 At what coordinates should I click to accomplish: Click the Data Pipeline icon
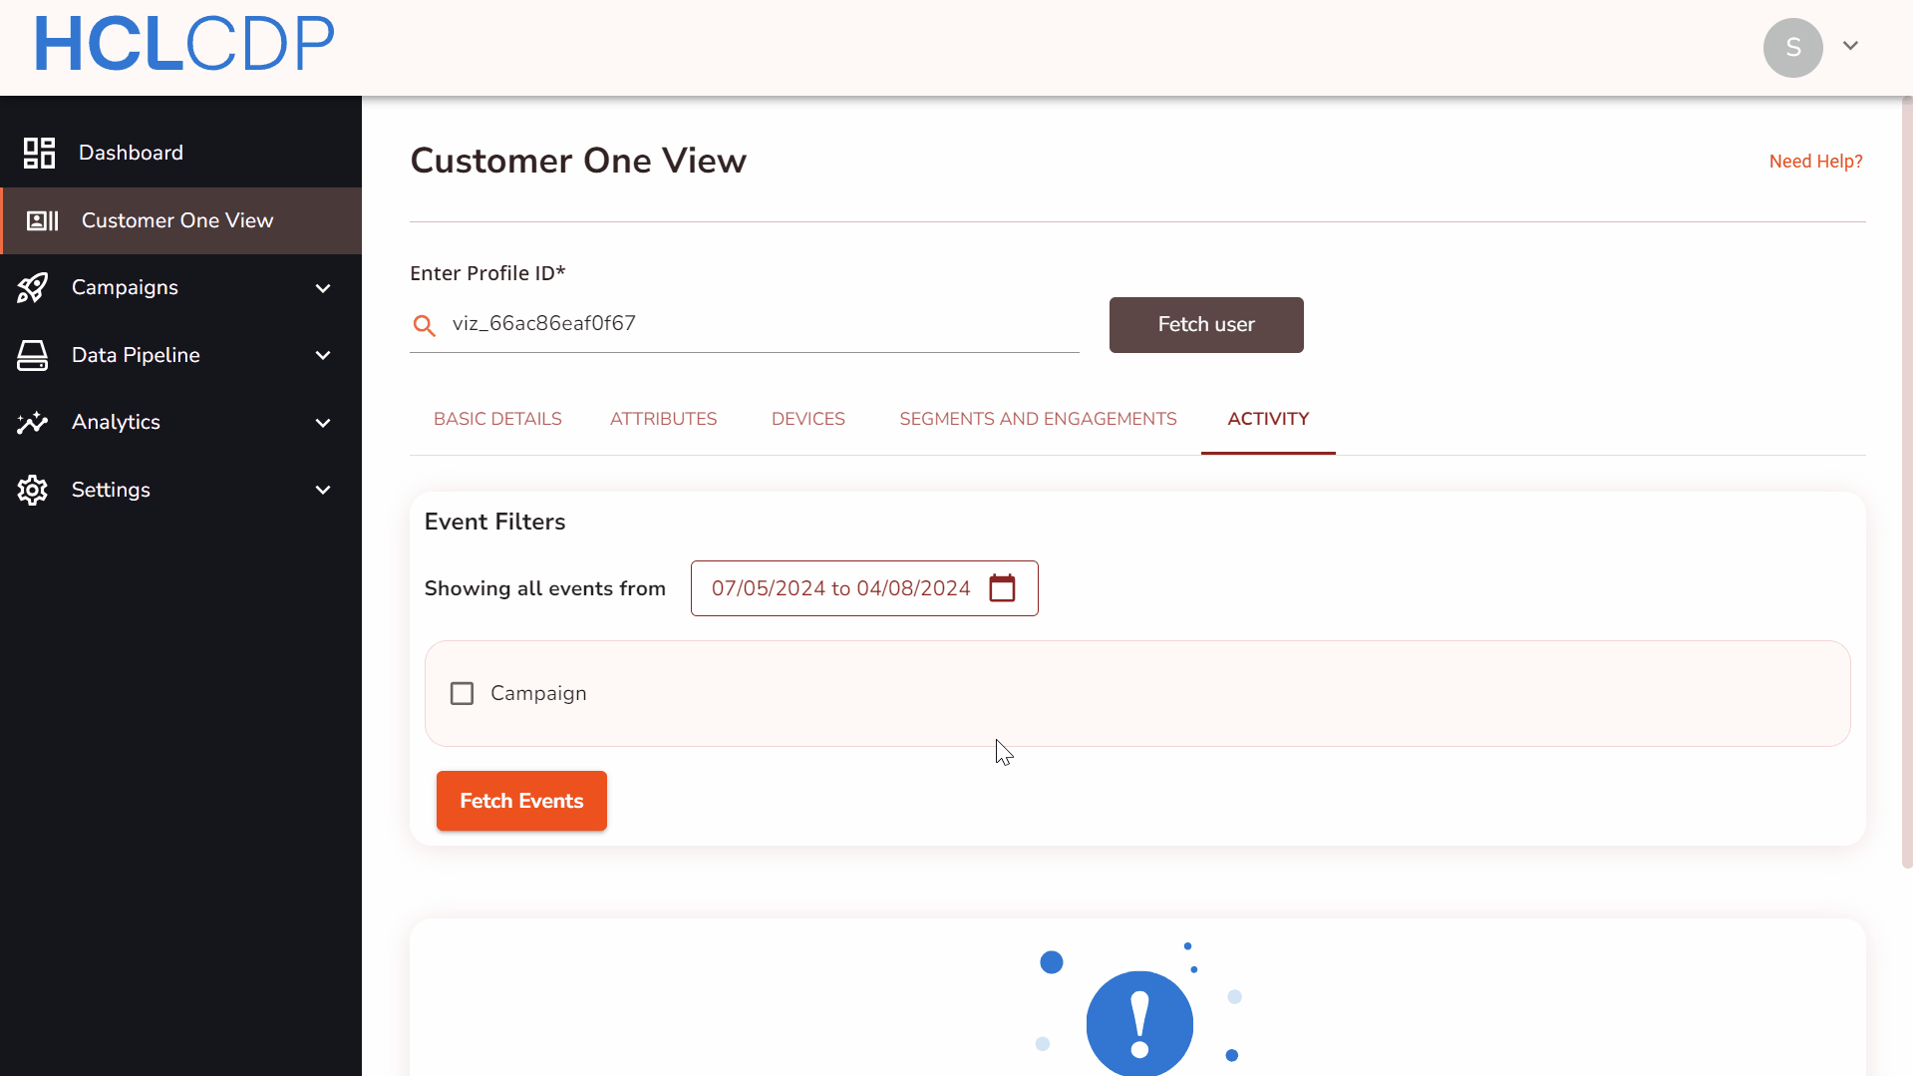click(32, 355)
